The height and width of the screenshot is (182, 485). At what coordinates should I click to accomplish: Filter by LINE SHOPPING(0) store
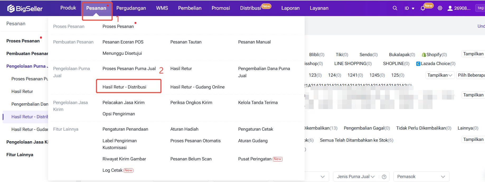coord(353,63)
